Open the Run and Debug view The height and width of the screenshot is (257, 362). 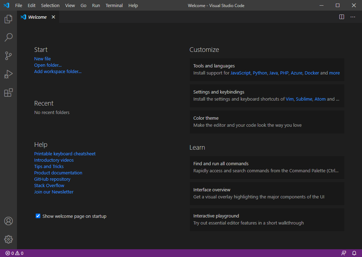pos(8,74)
